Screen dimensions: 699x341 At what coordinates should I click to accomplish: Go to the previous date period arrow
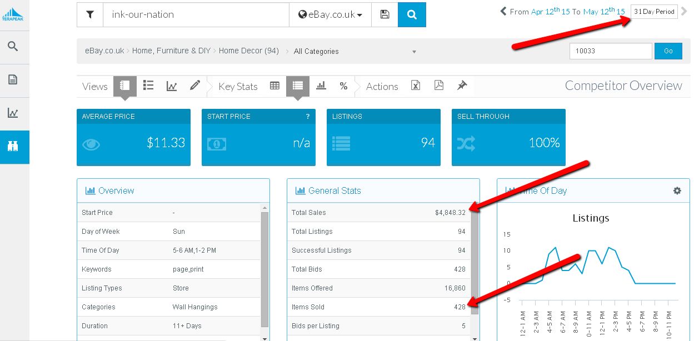pos(503,11)
